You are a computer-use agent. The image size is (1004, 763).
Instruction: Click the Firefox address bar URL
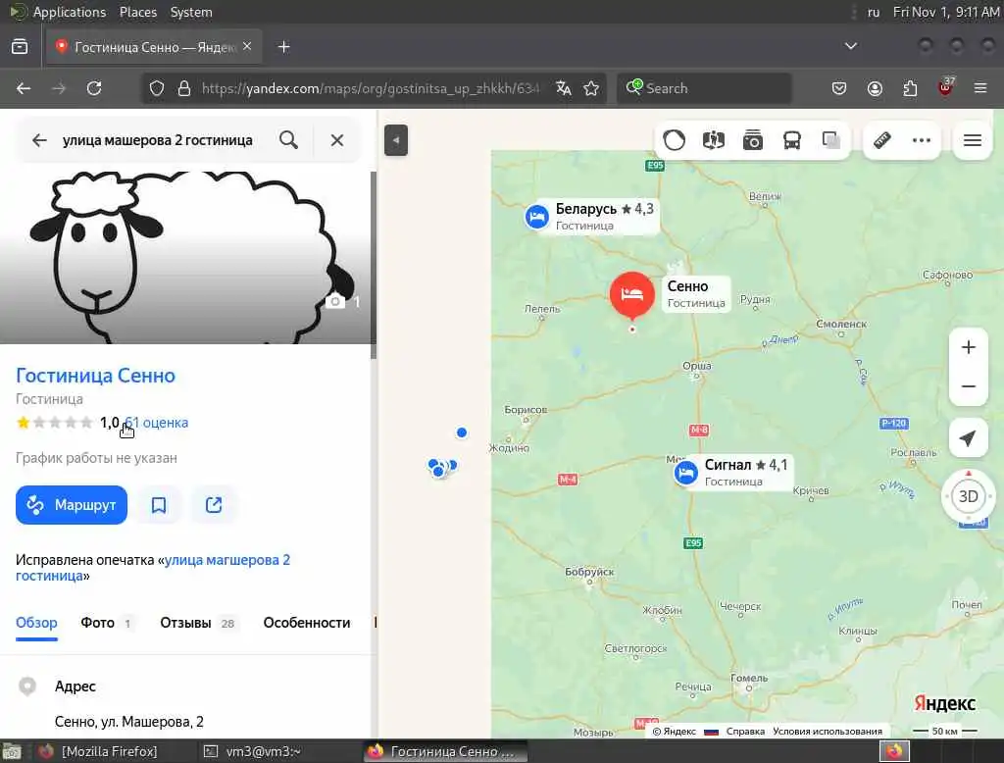point(370,88)
